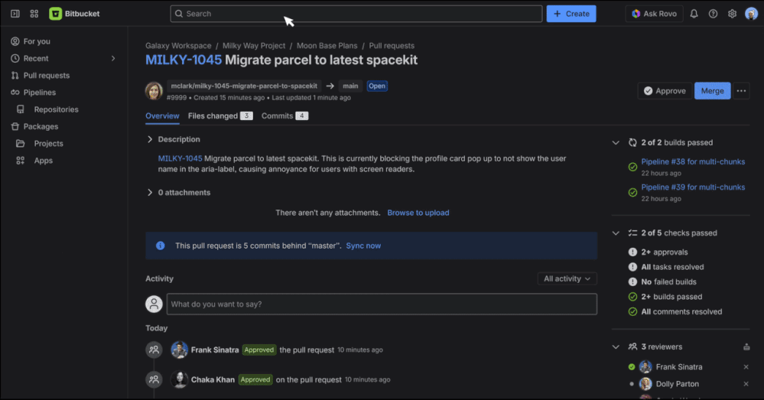Open the app switcher grid icon
The height and width of the screenshot is (400, 764).
[x=34, y=14]
